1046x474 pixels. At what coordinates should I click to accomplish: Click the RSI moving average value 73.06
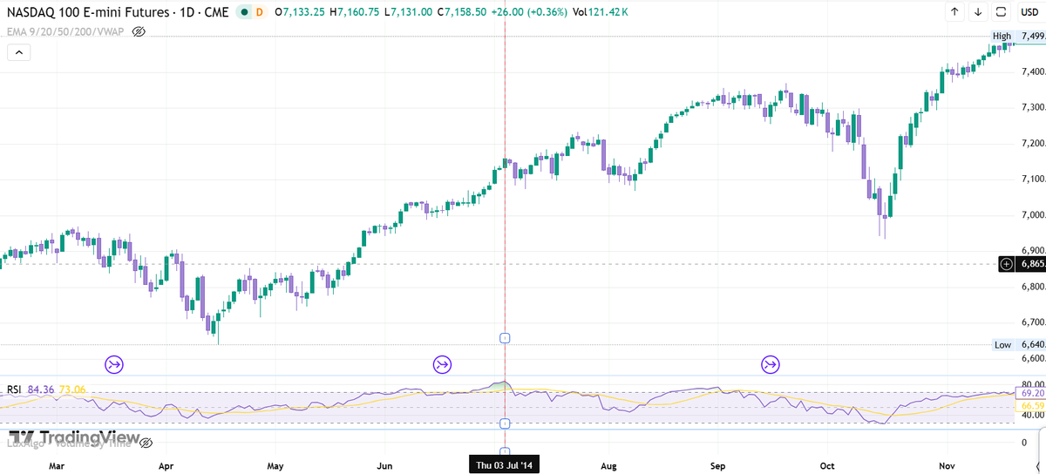pyautogui.click(x=72, y=389)
